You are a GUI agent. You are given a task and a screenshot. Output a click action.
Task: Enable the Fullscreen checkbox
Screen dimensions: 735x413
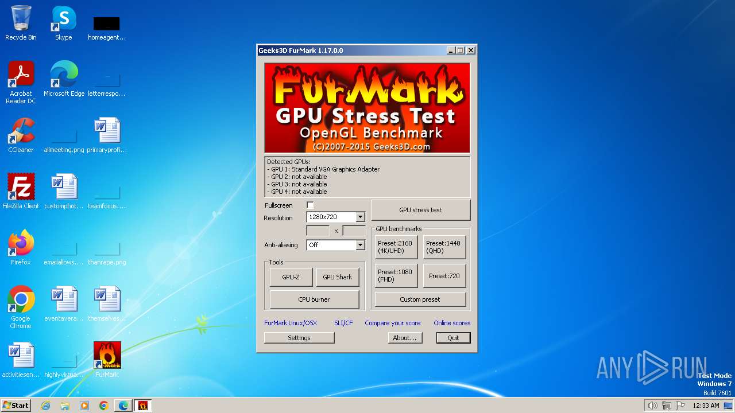pos(310,205)
